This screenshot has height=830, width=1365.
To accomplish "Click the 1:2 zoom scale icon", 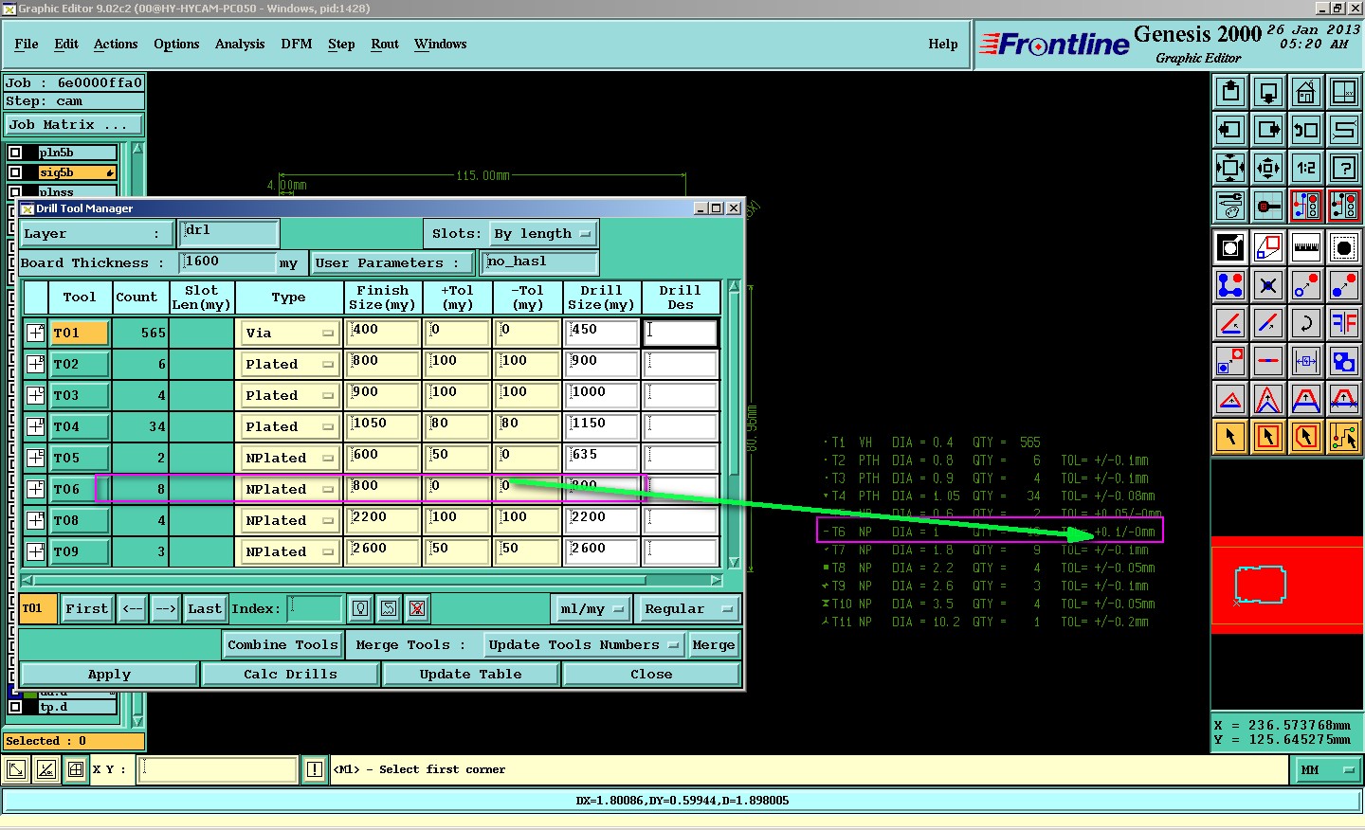I will coord(1305,169).
